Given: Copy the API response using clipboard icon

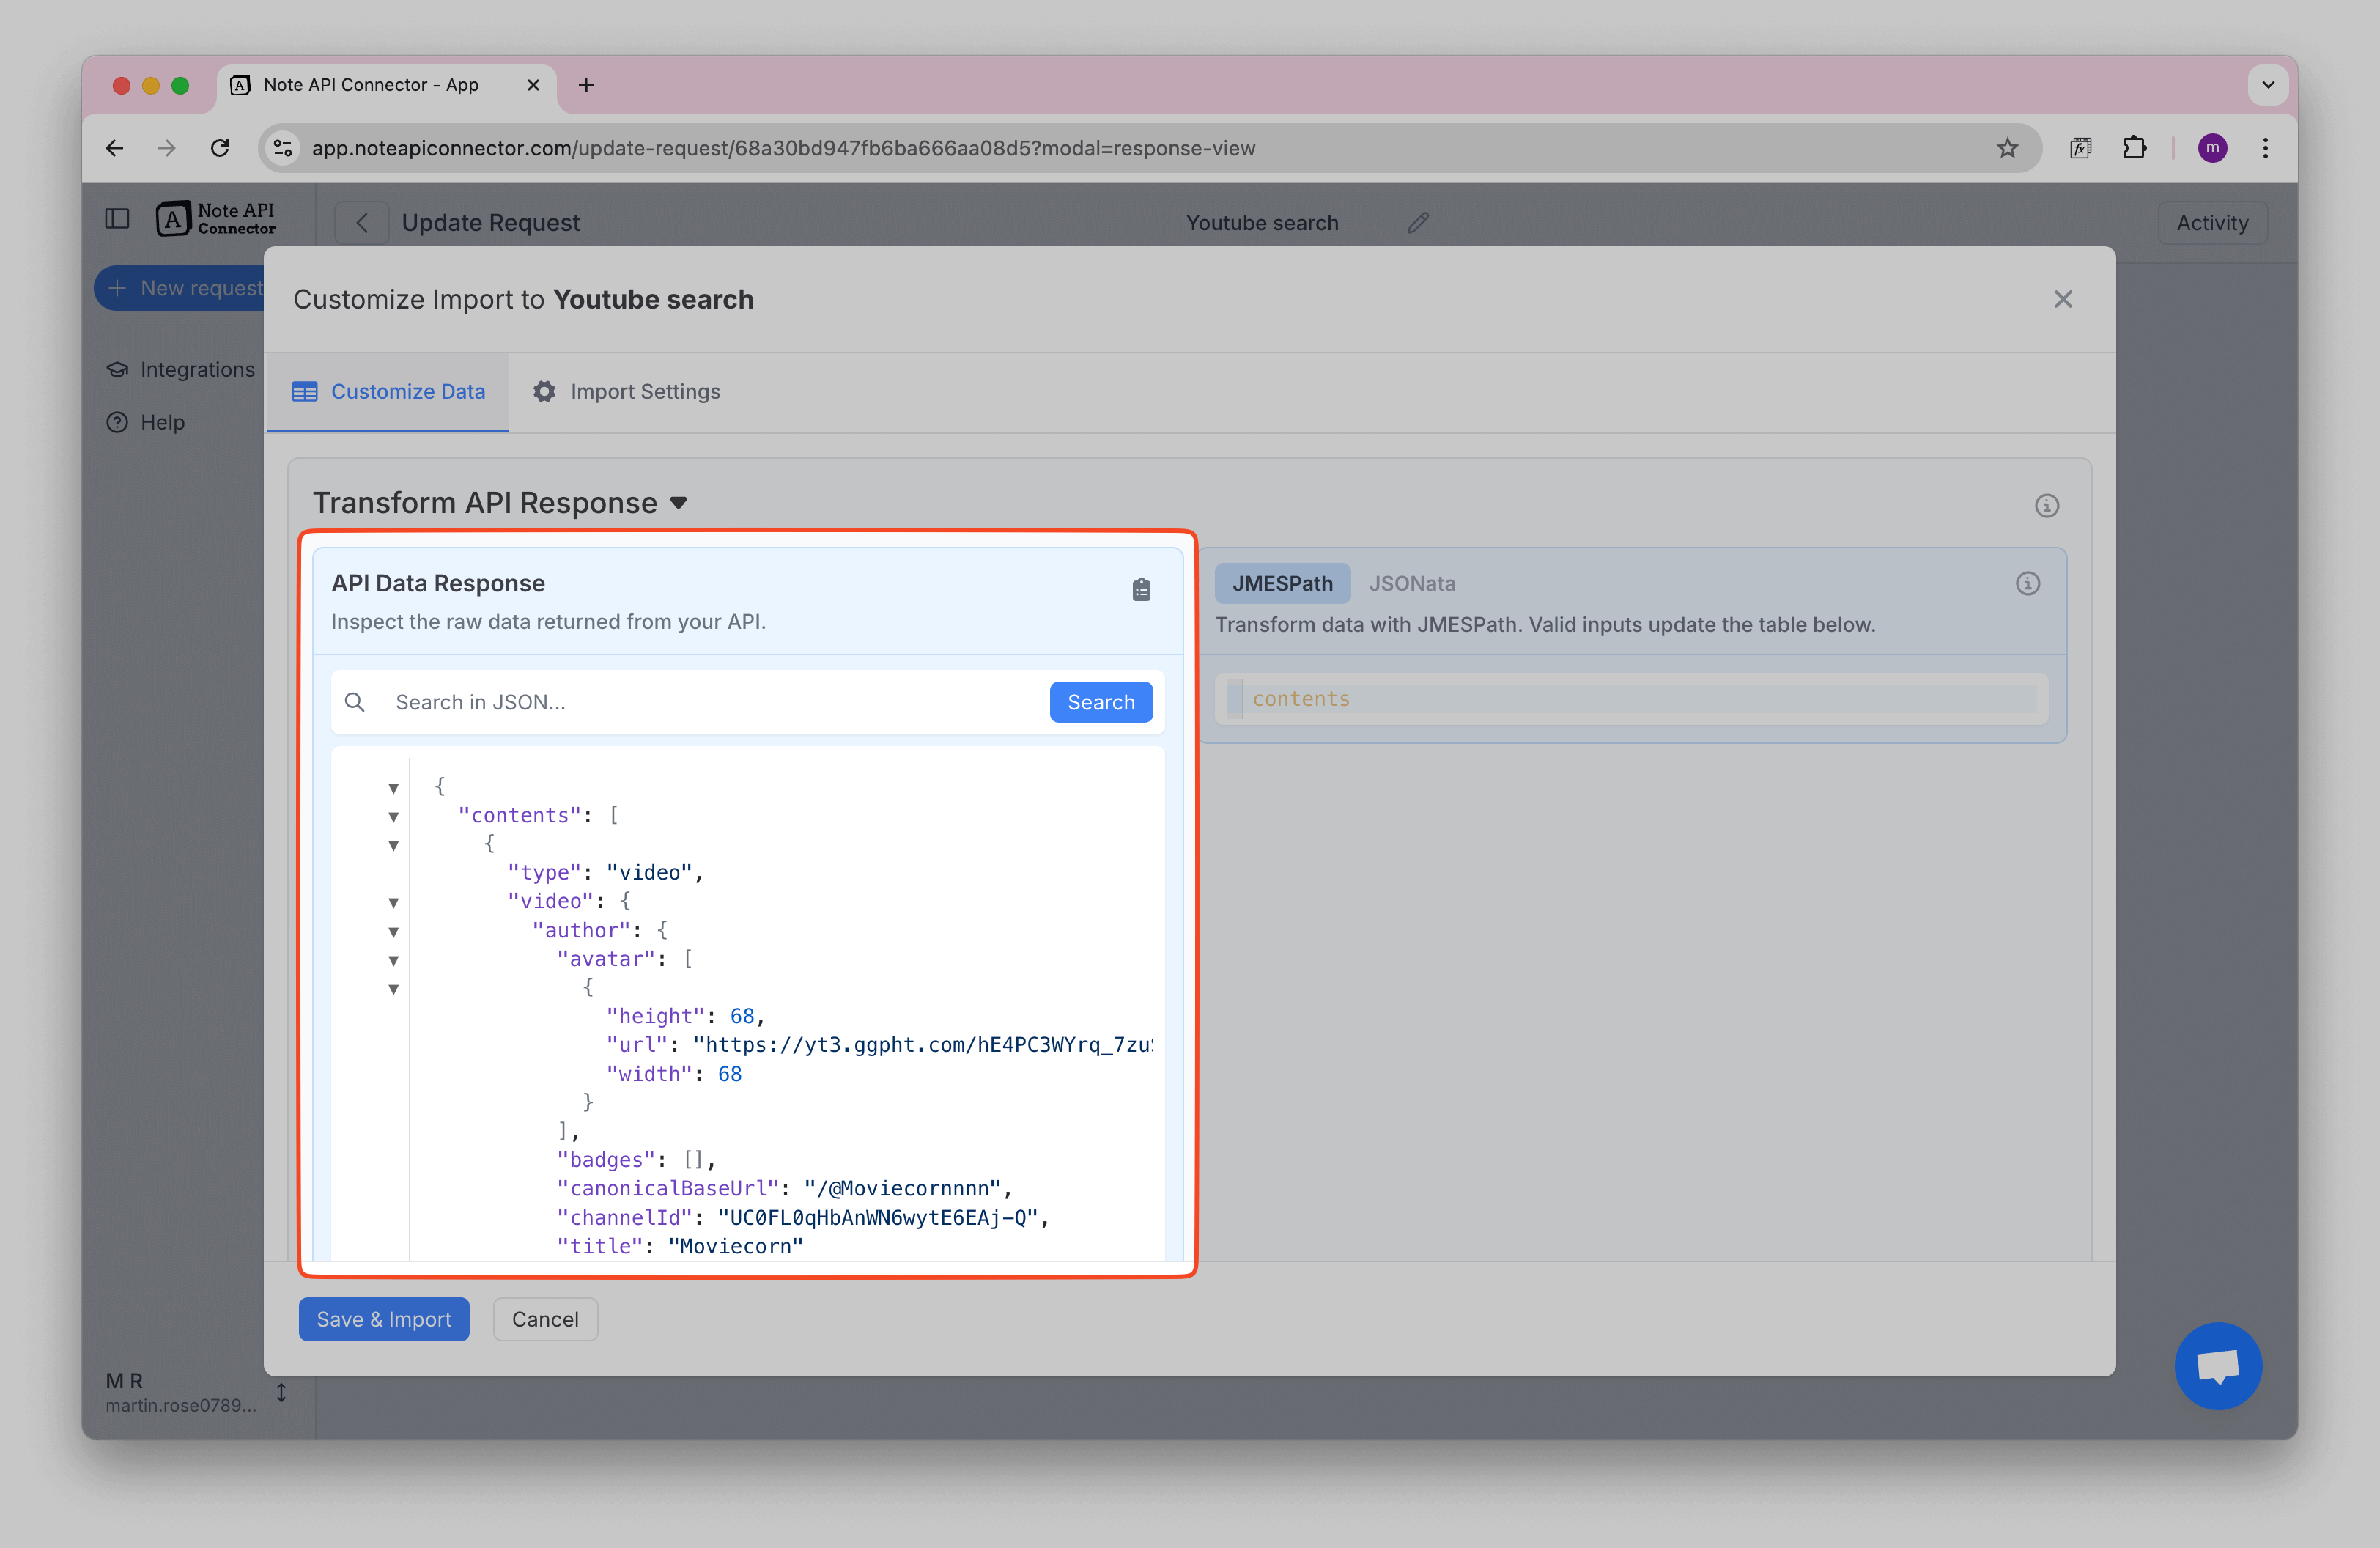Looking at the screenshot, I should click(x=1141, y=589).
